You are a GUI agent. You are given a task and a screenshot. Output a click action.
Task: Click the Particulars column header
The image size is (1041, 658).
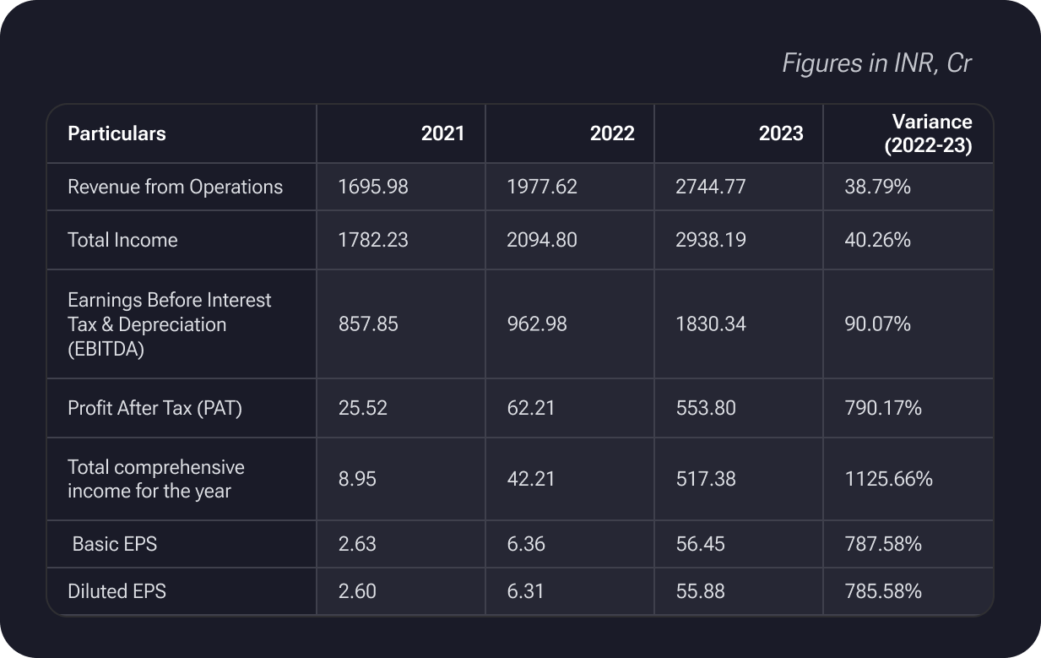[x=117, y=133]
